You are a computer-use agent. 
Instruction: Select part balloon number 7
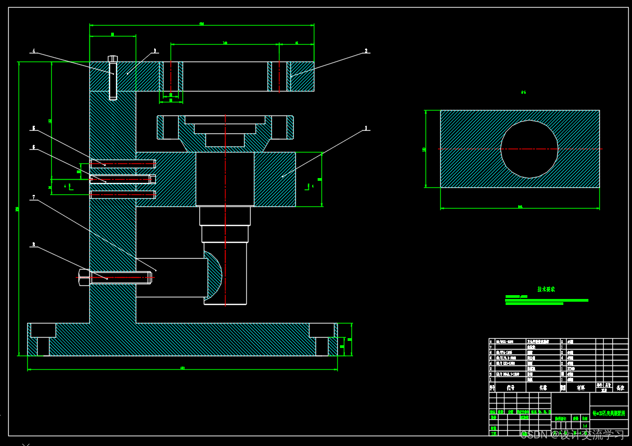coord(34,197)
